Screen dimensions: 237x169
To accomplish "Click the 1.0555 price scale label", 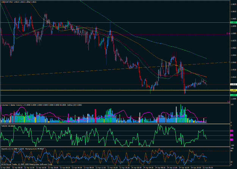I will pyautogui.click(x=234, y=55).
